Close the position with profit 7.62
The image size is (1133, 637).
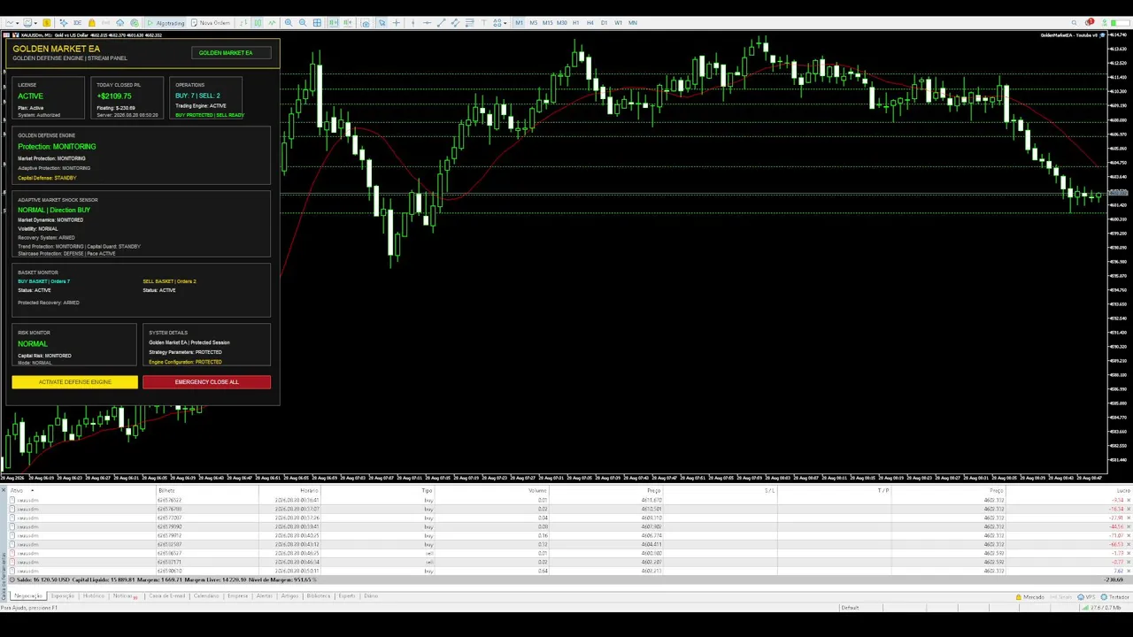1127,571
